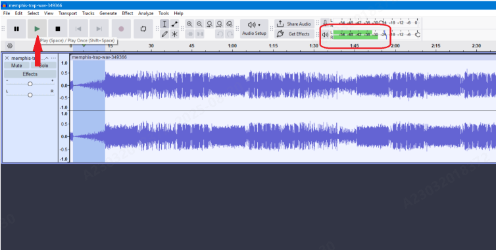Open the track menu ellipsis
The image size is (496, 250).
(53, 59)
